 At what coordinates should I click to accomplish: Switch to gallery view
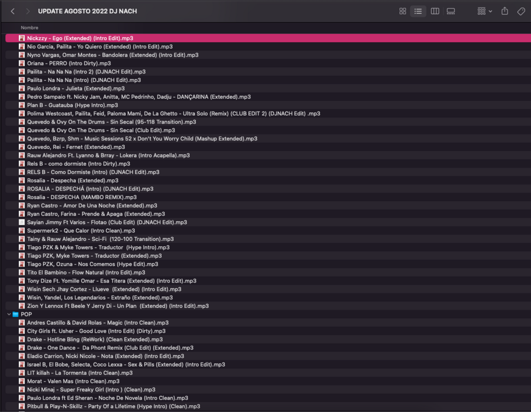pyautogui.click(x=451, y=11)
